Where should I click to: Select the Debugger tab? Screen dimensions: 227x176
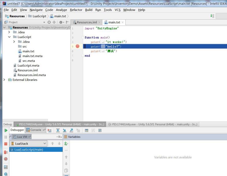[x=17, y=130]
